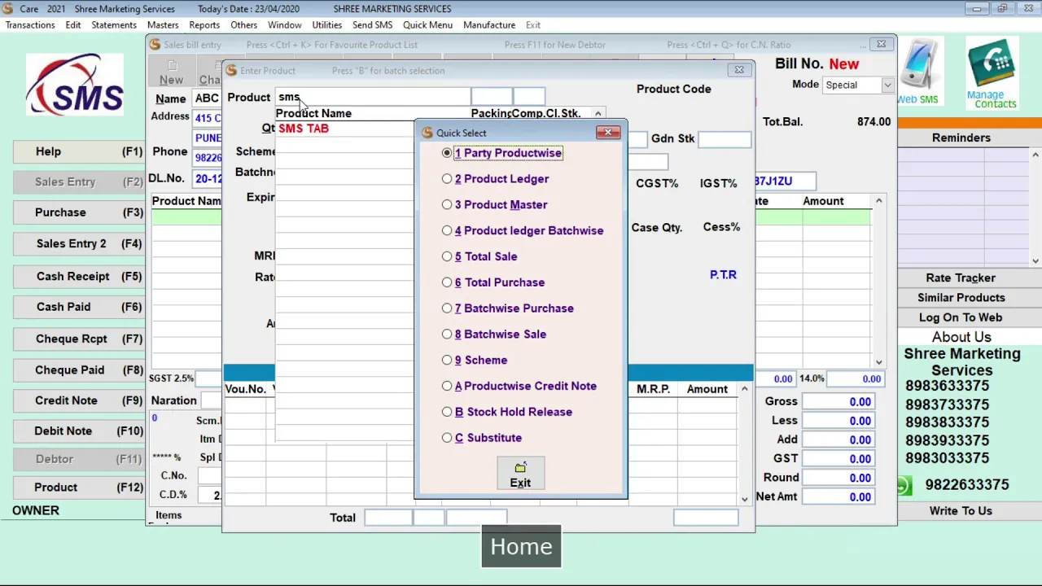The image size is (1042, 586).
Task: Click the Product (F12) button
Action: pyautogui.click(x=79, y=487)
